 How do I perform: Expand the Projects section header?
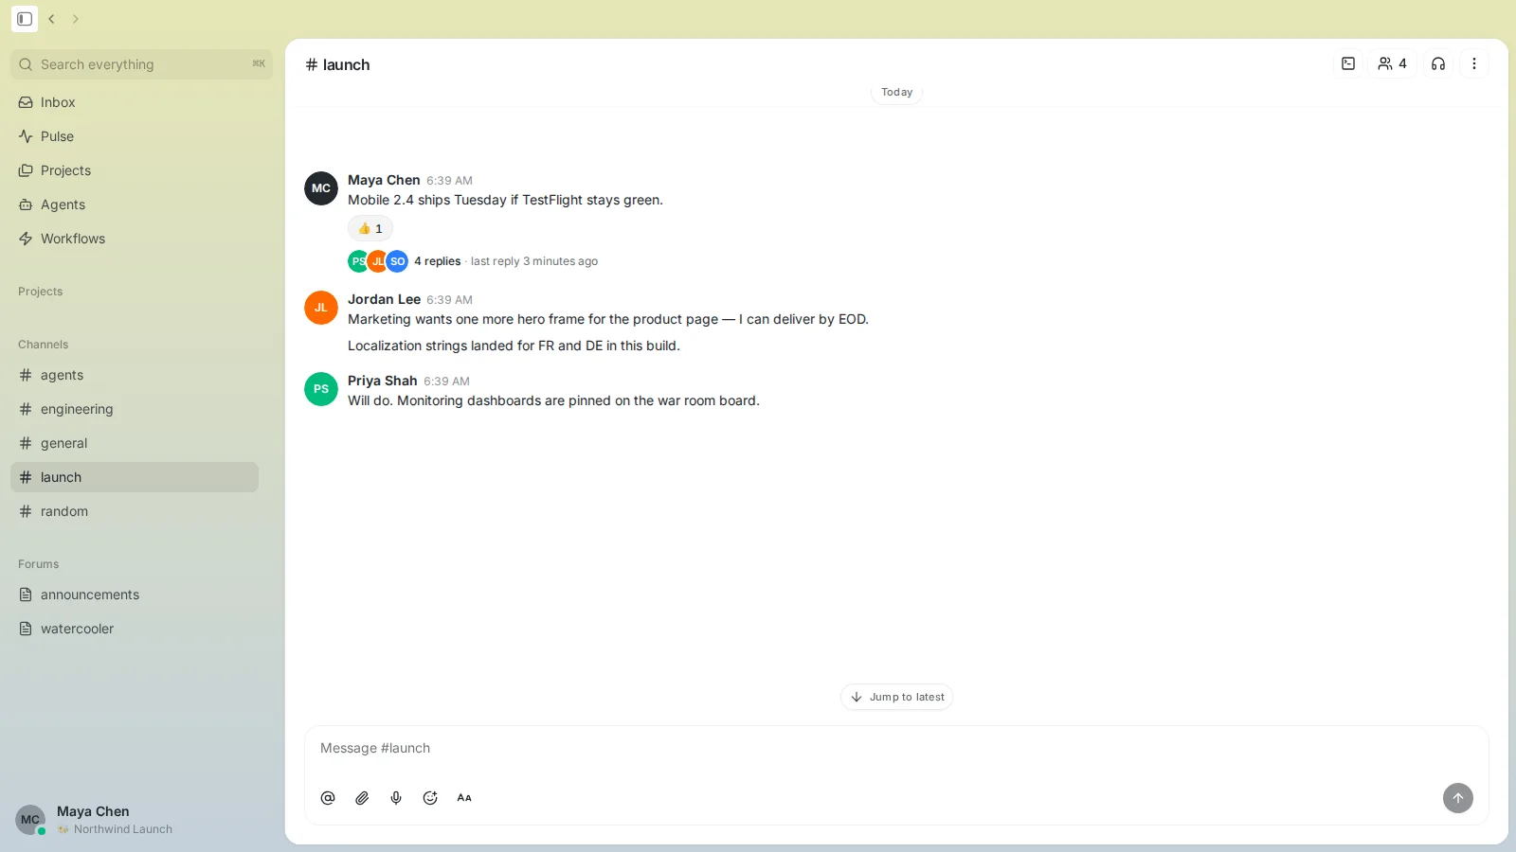(41, 292)
